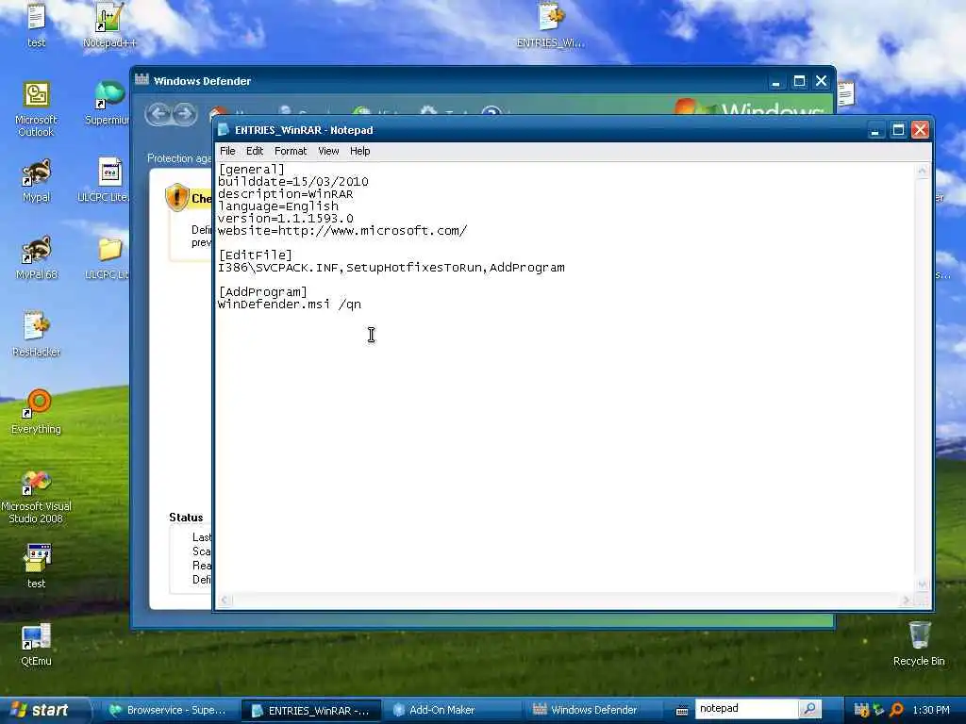Screen dimensions: 966x724
Task: Open the Notepad Help menu
Action: (359, 151)
